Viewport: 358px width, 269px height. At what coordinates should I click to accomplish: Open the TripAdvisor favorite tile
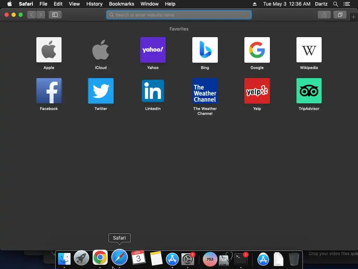click(309, 91)
